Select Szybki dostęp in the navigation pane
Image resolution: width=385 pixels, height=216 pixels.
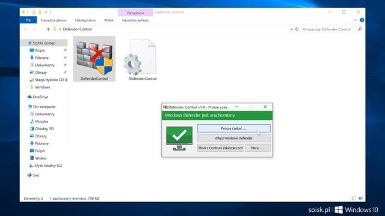pos(44,43)
